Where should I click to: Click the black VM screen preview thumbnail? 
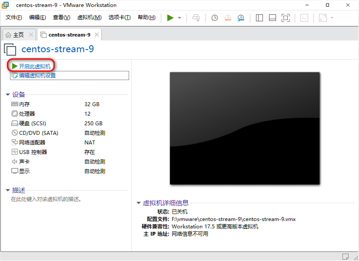click(x=245, y=128)
